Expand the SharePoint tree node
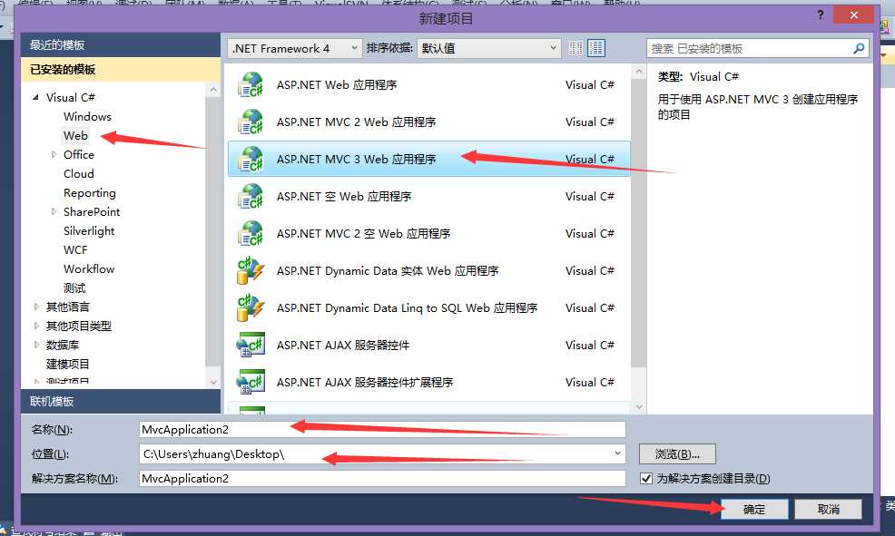This screenshot has width=895, height=536. pyautogui.click(x=54, y=211)
